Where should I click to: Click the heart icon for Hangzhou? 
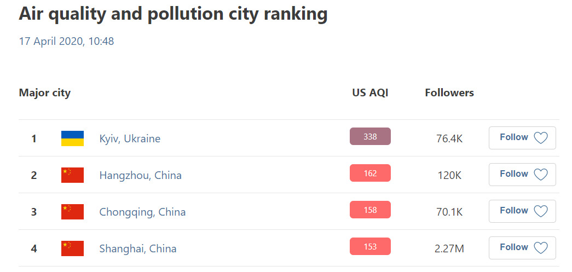(540, 175)
